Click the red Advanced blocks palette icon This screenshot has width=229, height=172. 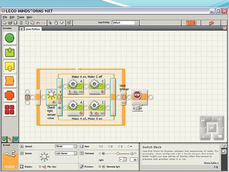tap(10, 109)
